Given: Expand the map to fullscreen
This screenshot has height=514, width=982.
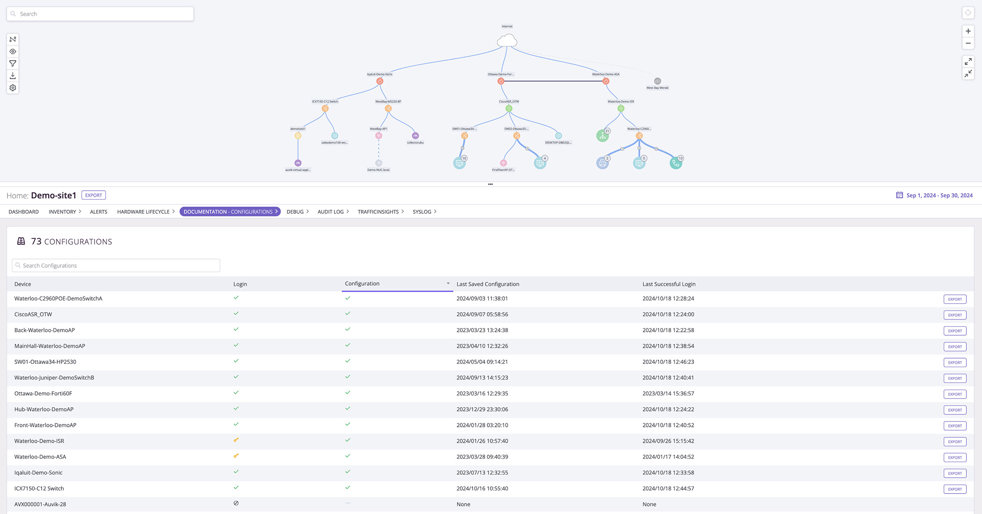Looking at the screenshot, I should pos(968,62).
